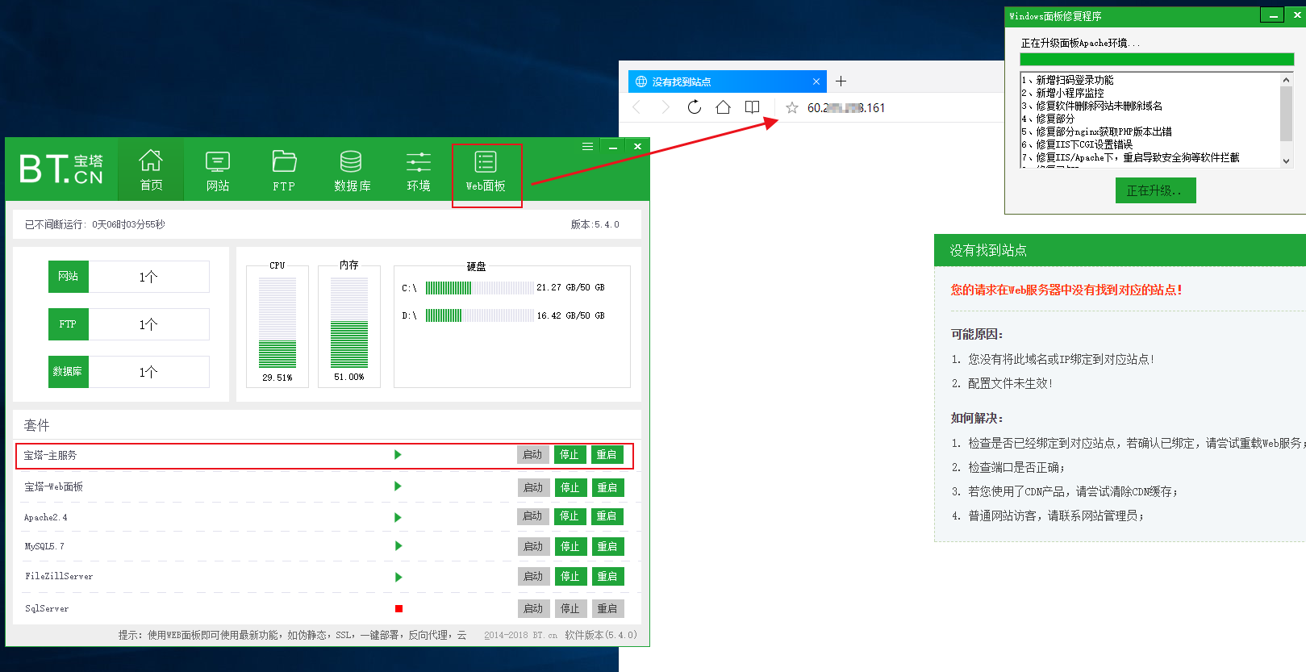Click the green running indicator for Apache2.4

coord(398,517)
